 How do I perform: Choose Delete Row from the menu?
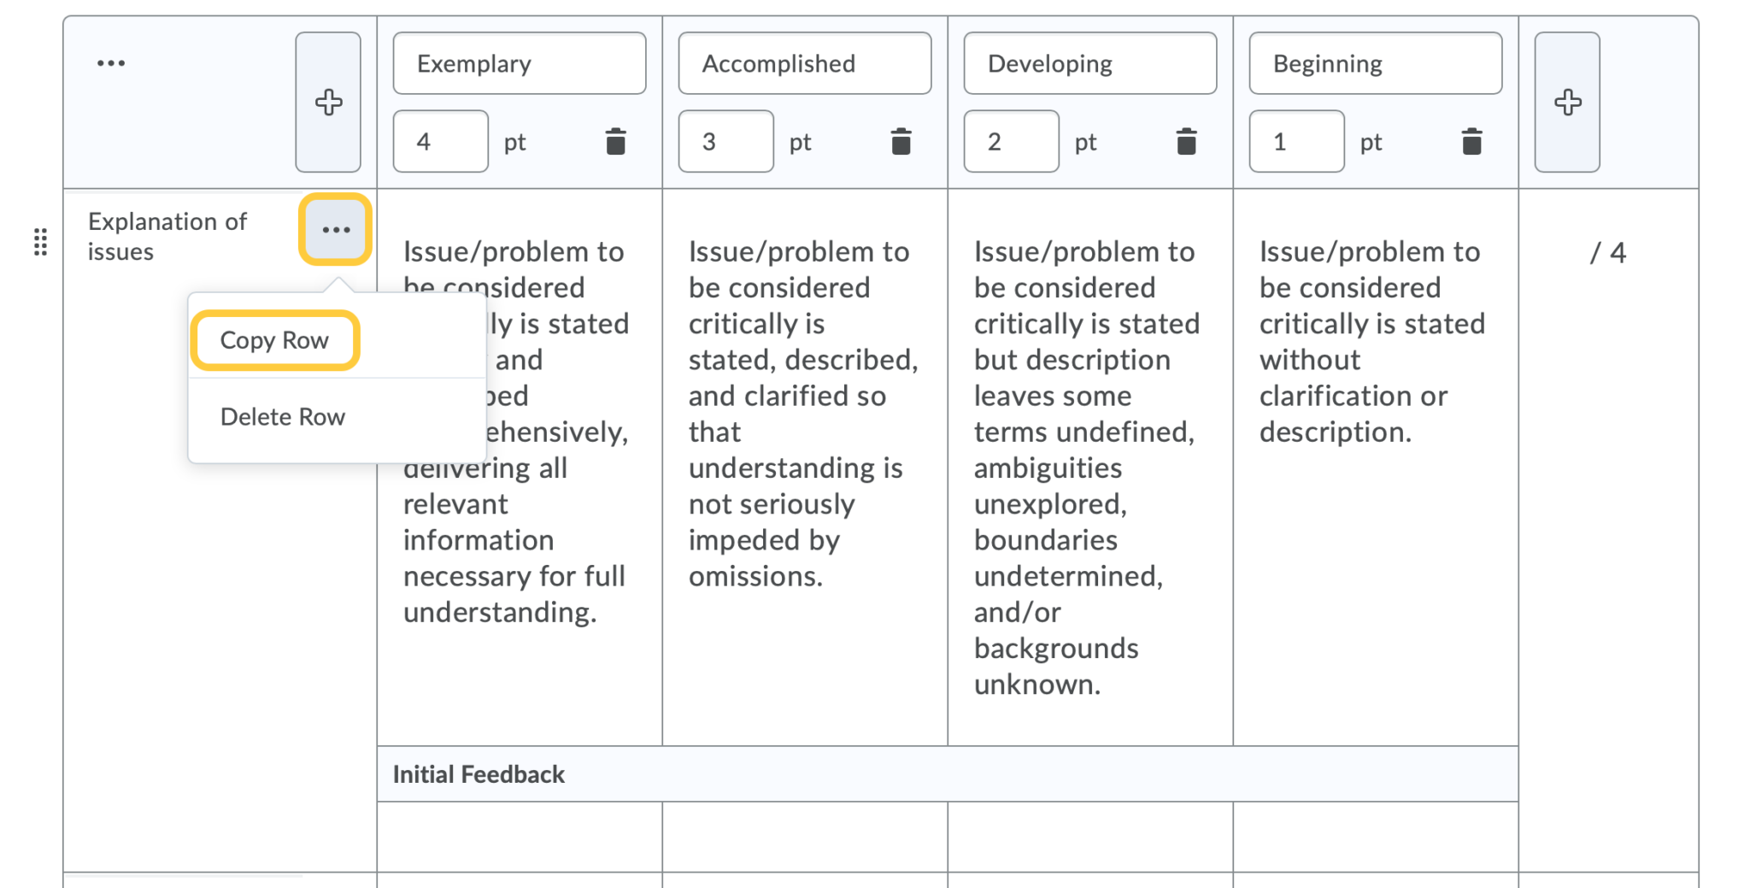[283, 417]
